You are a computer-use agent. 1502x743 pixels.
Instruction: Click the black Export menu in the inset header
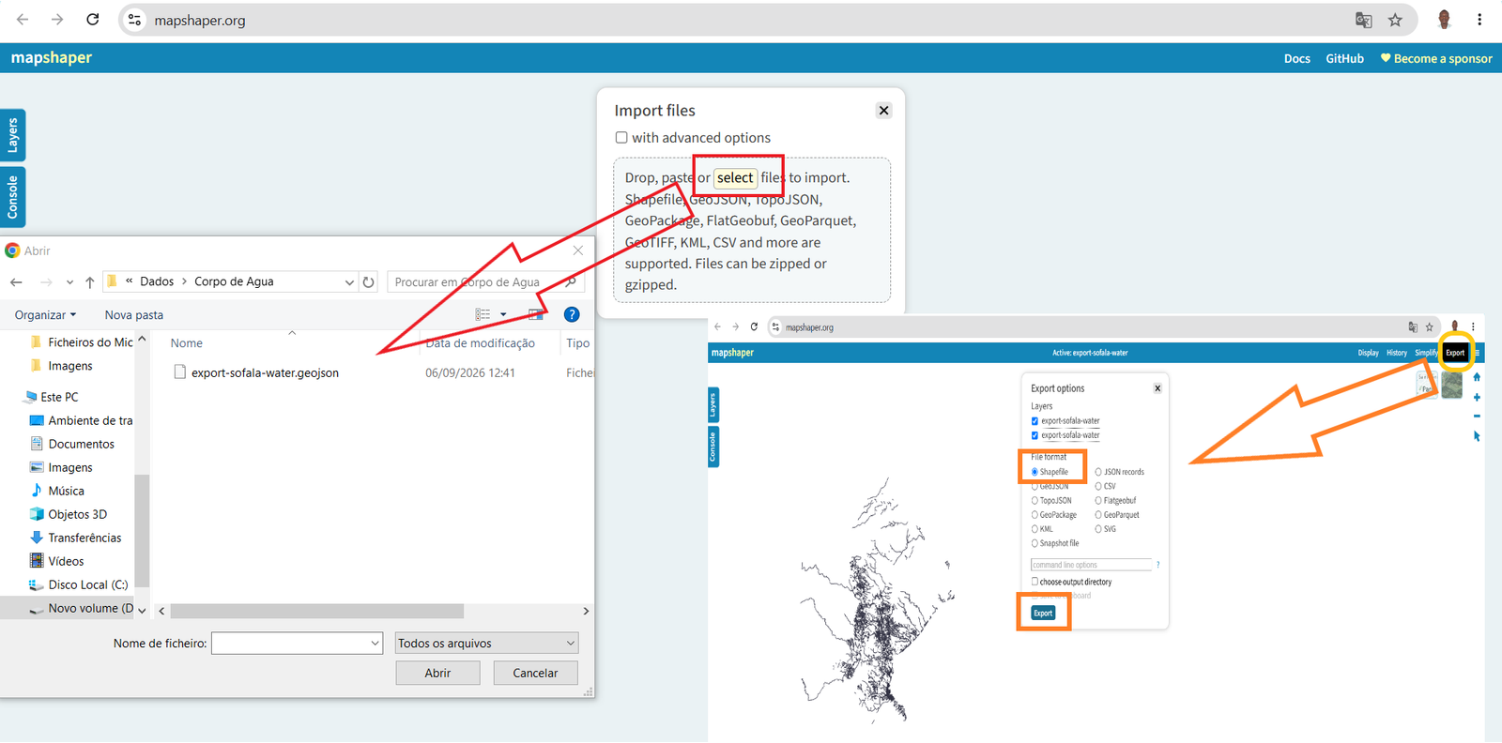[1455, 353]
